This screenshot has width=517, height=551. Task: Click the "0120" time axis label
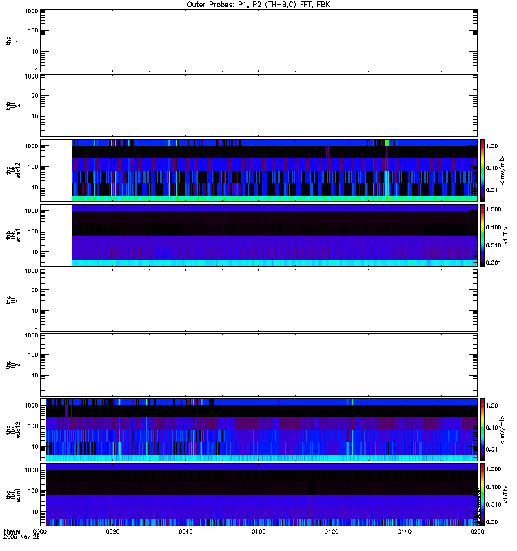(332, 532)
